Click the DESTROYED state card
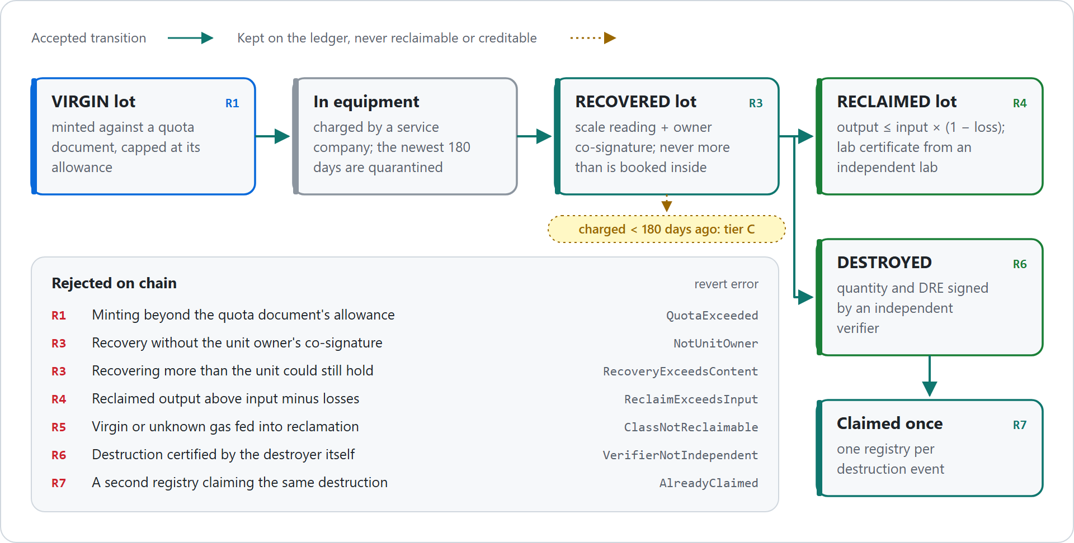This screenshot has width=1074, height=543. (x=930, y=297)
